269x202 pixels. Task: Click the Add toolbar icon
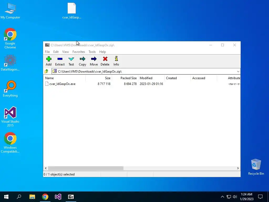tap(49, 61)
